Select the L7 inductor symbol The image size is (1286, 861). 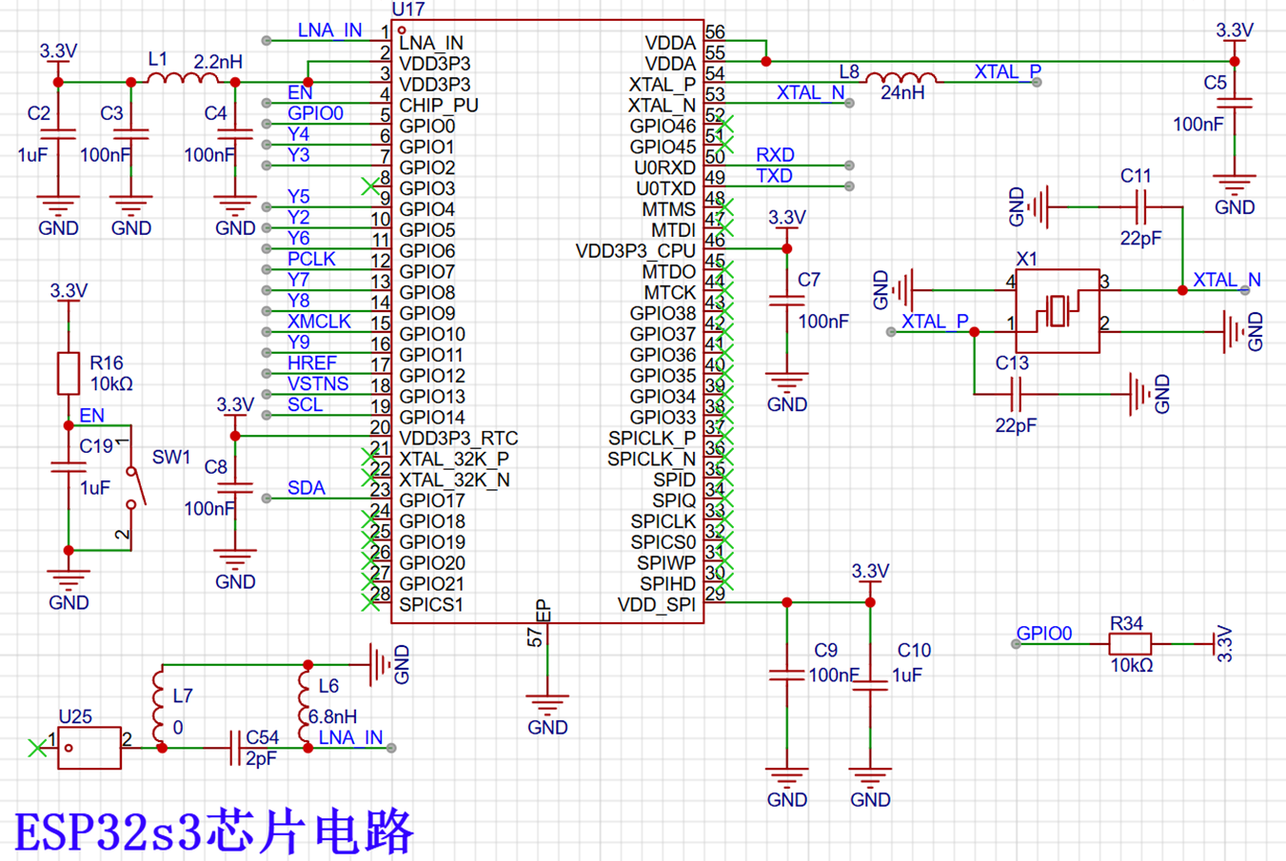(159, 705)
